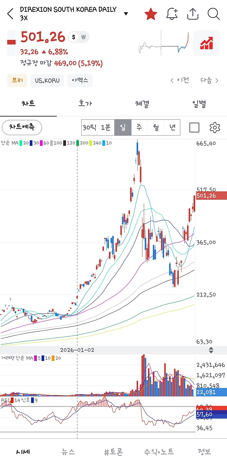
Task: Tap the MA 200 green color swatch
Action: (77, 143)
